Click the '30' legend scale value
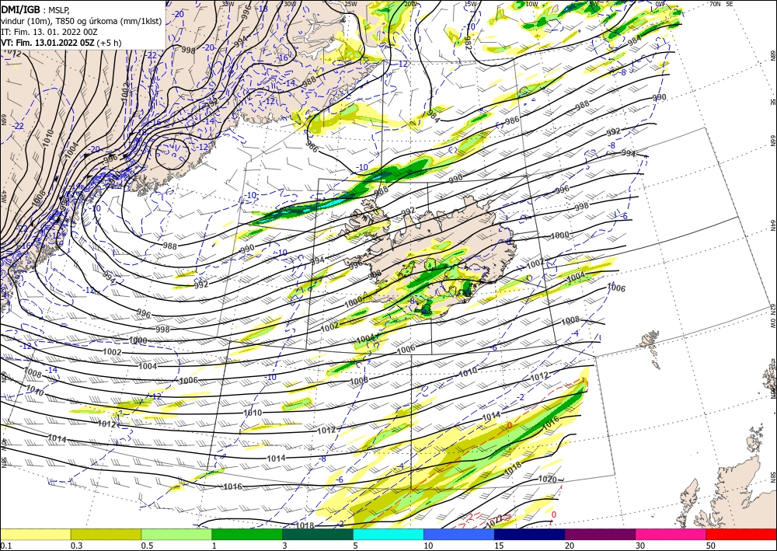Image resolution: width=777 pixels, height=551 pixels. [639, 546]
